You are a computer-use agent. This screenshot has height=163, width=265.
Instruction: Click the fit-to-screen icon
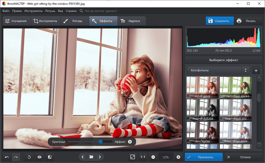coord(132,157)
